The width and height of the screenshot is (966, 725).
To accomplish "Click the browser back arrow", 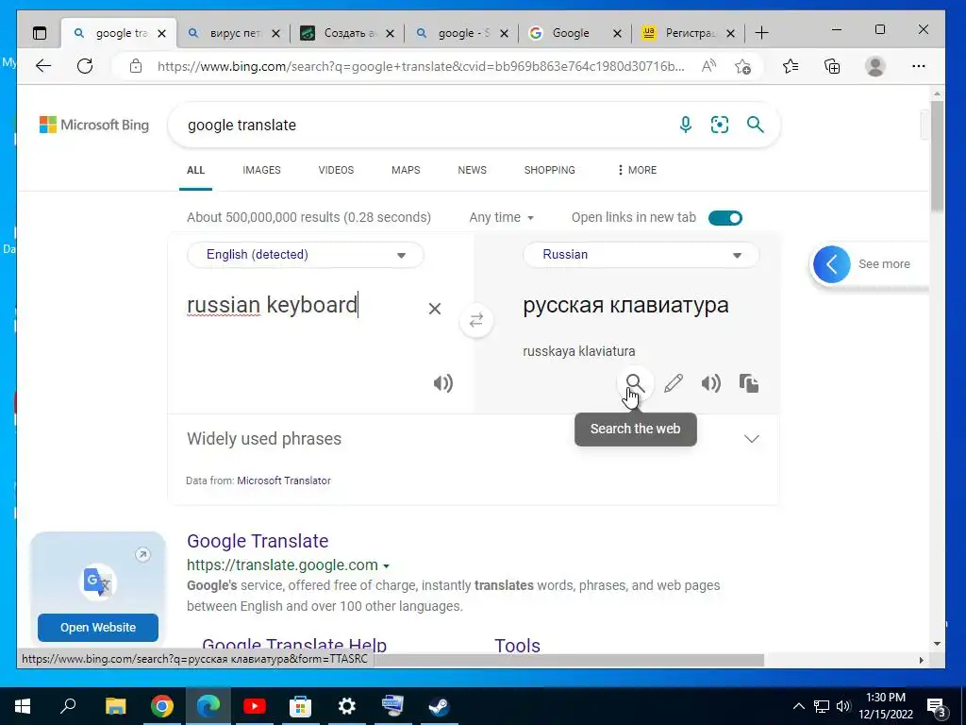I will pos(43,66).
